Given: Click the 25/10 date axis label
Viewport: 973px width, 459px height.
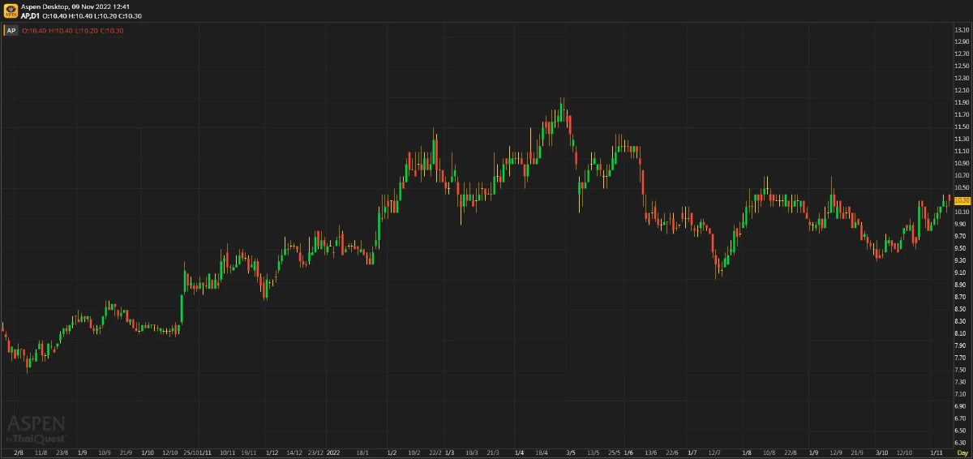Looking at the screenshot, I should (191, 453).
